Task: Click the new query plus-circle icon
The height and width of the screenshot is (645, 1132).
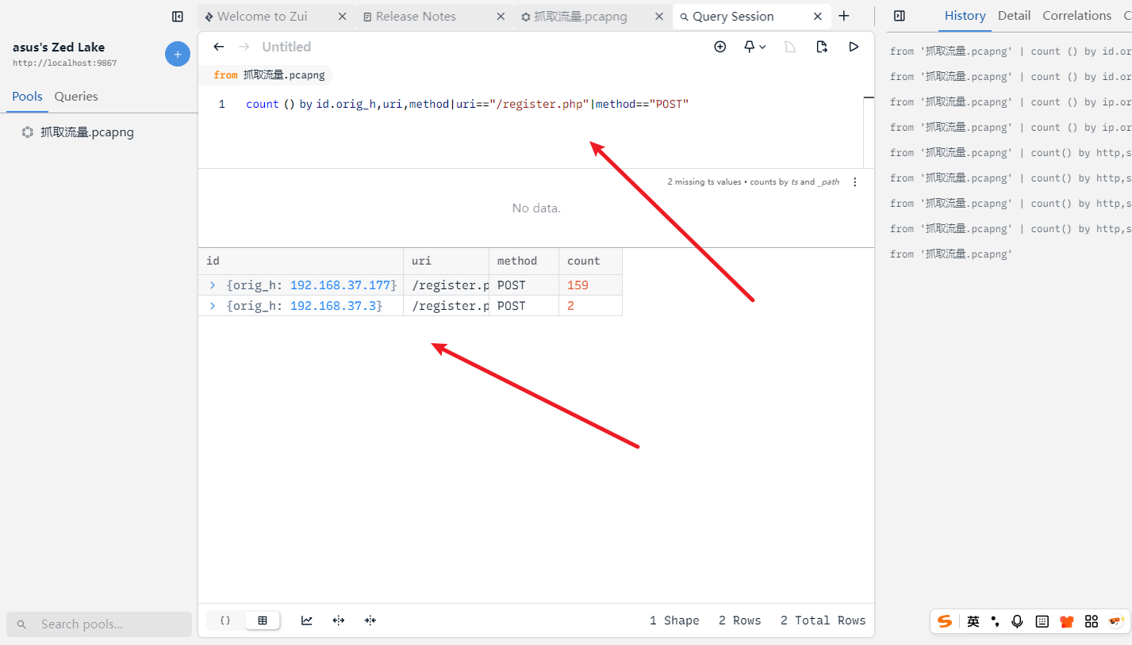Action: pyautogui.click(x=720, y=47)
